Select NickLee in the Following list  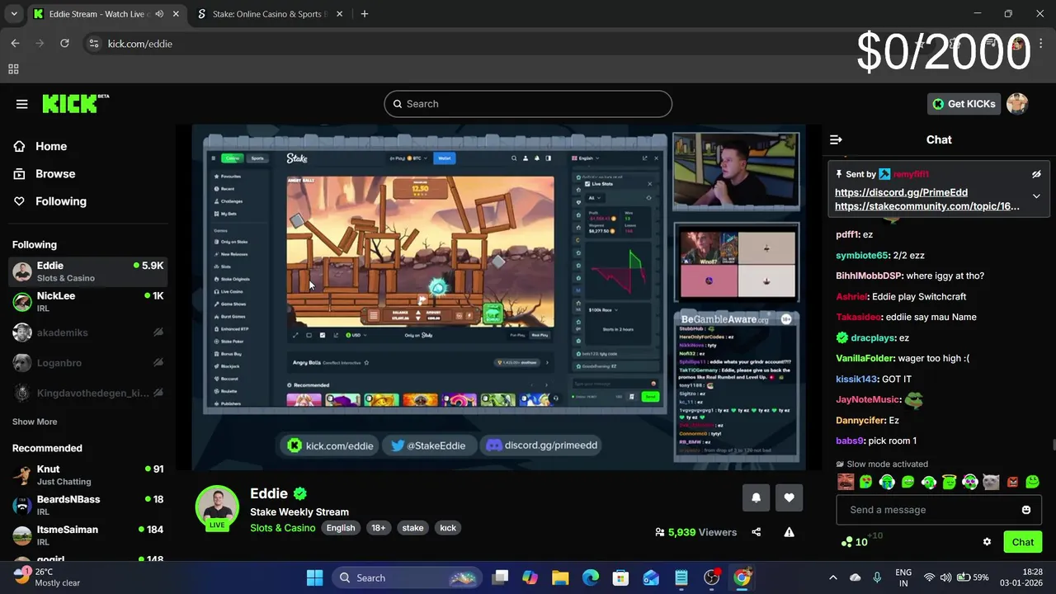[x=87, y=301]
